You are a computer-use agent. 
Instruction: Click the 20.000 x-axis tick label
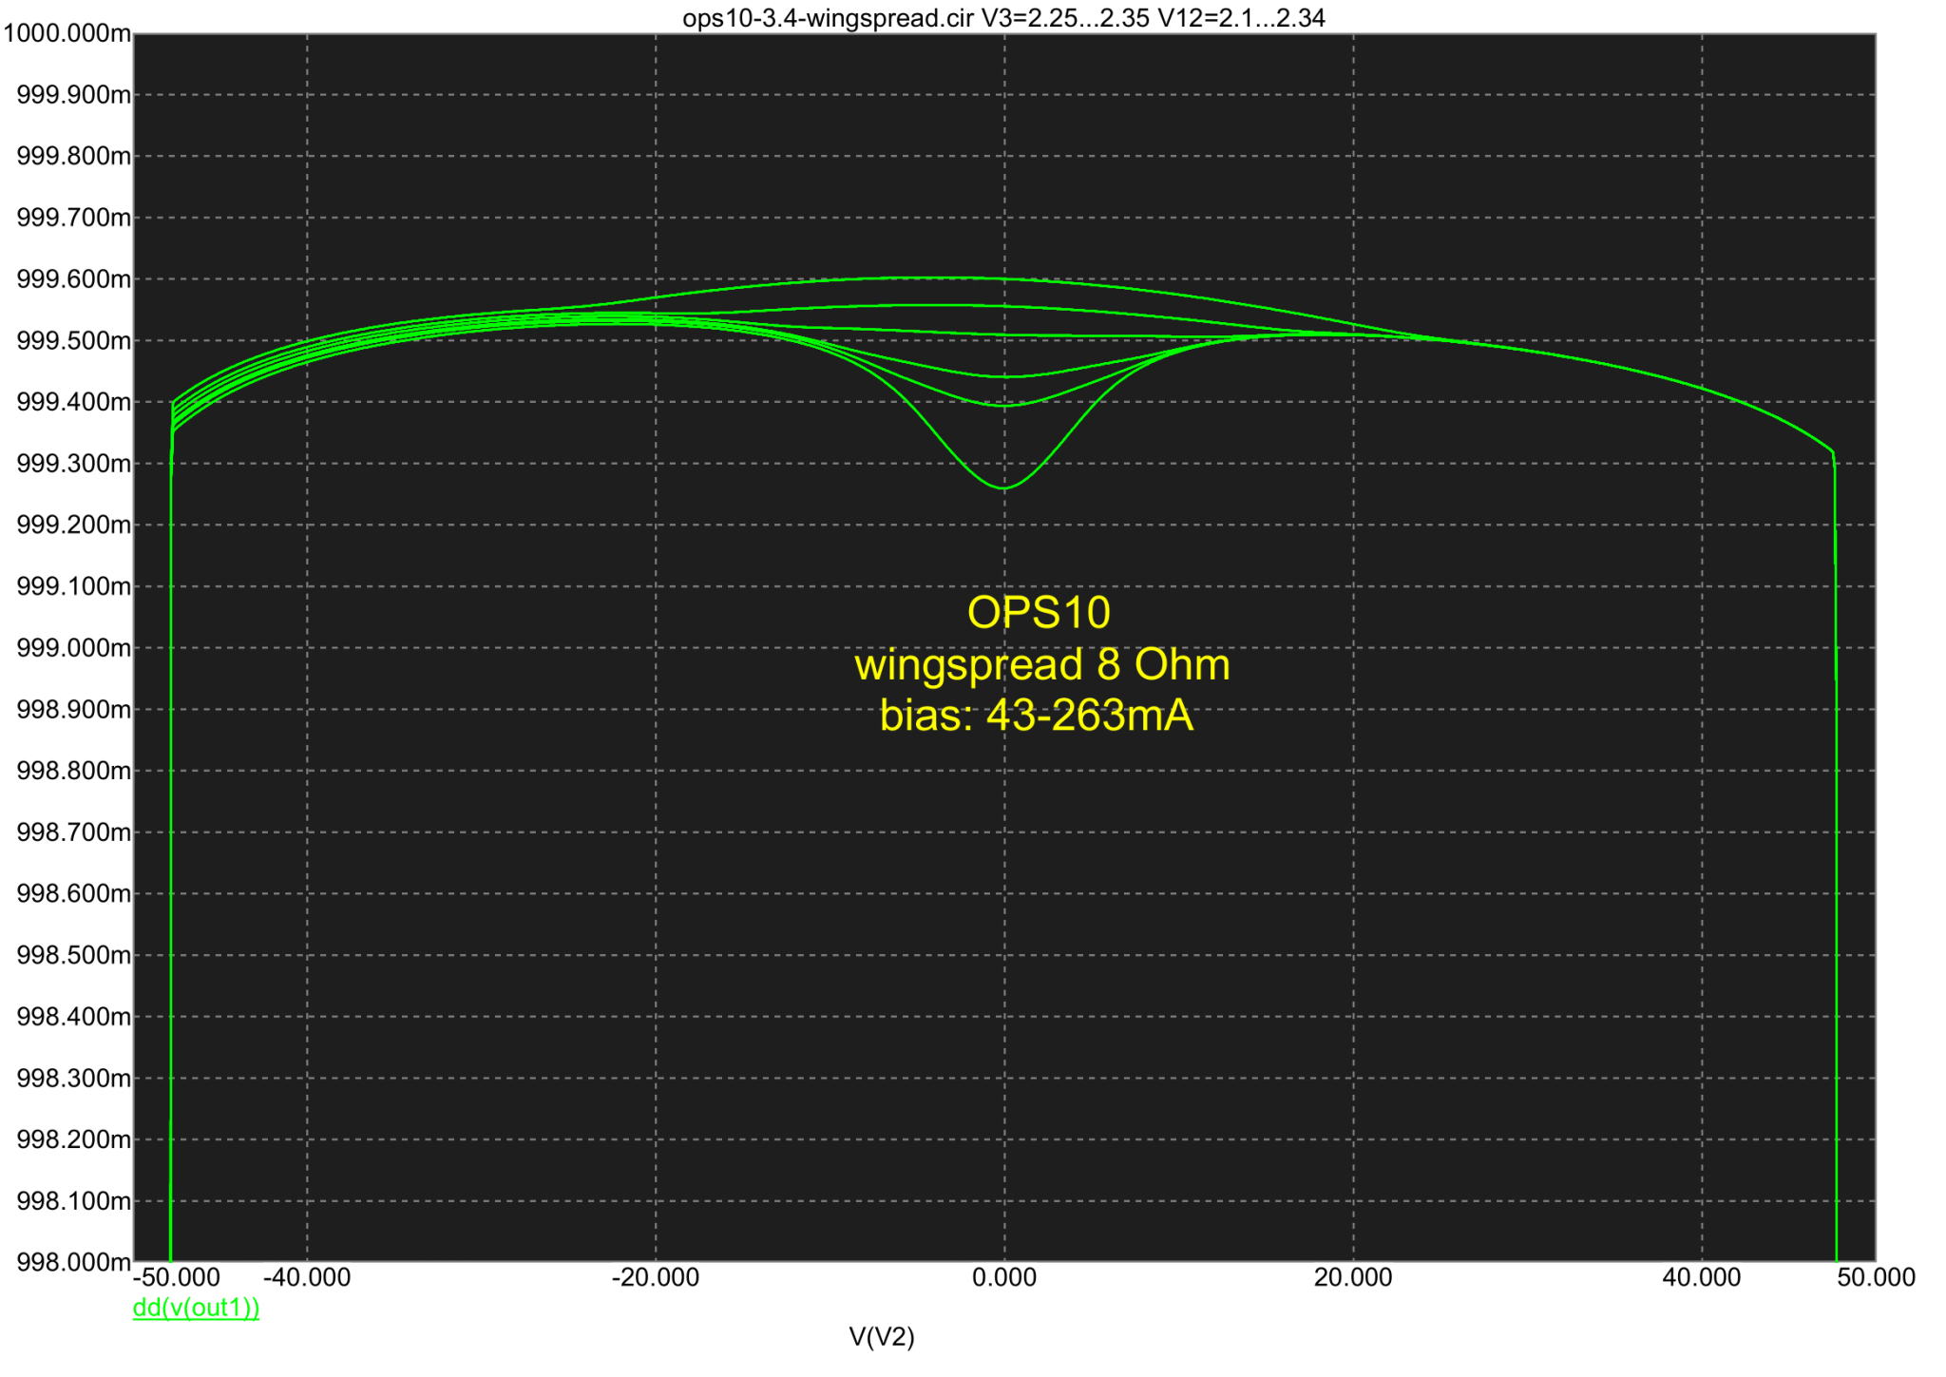tap(1353, 1277)
